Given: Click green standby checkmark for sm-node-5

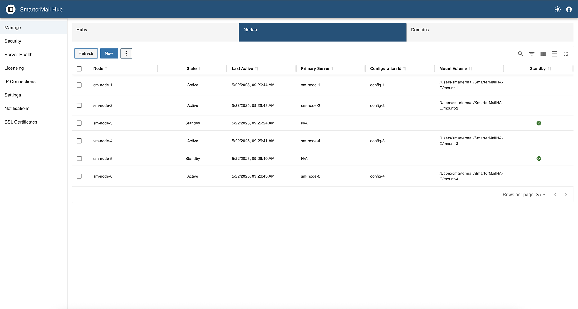Looking at the screenshot, I should coord(539,159).
